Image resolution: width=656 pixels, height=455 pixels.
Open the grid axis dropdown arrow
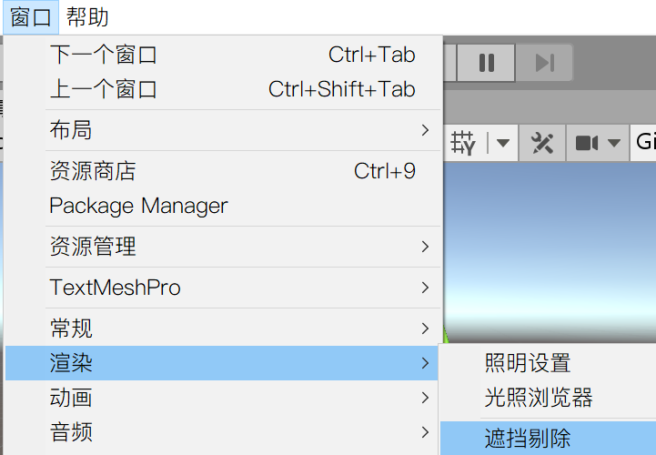click(x=502, y=143)
